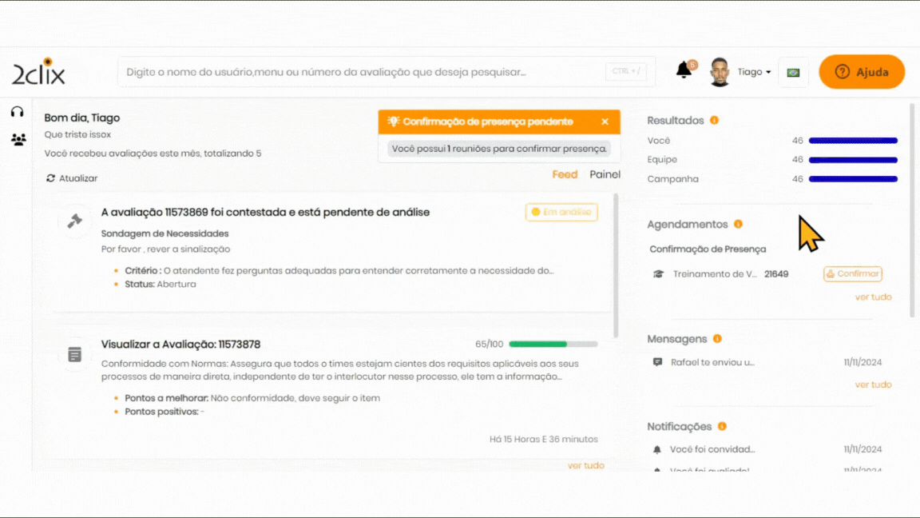The height and width of the screenshot is (518, 920).
Task: Click the 65/100 evaluation score progress bar
Action: (553, 345)
